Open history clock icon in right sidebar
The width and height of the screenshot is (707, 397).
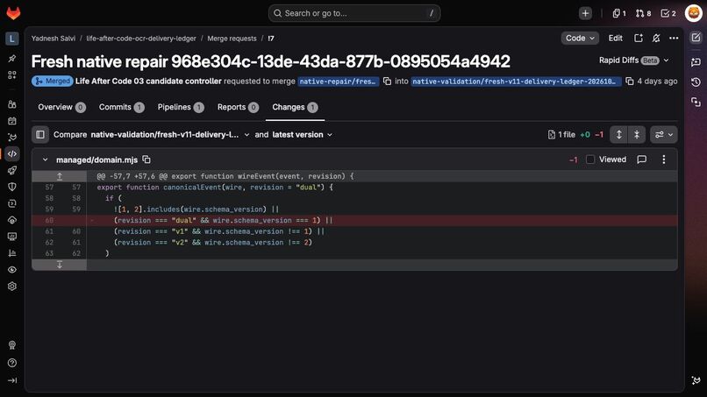[x=696, y=82]
